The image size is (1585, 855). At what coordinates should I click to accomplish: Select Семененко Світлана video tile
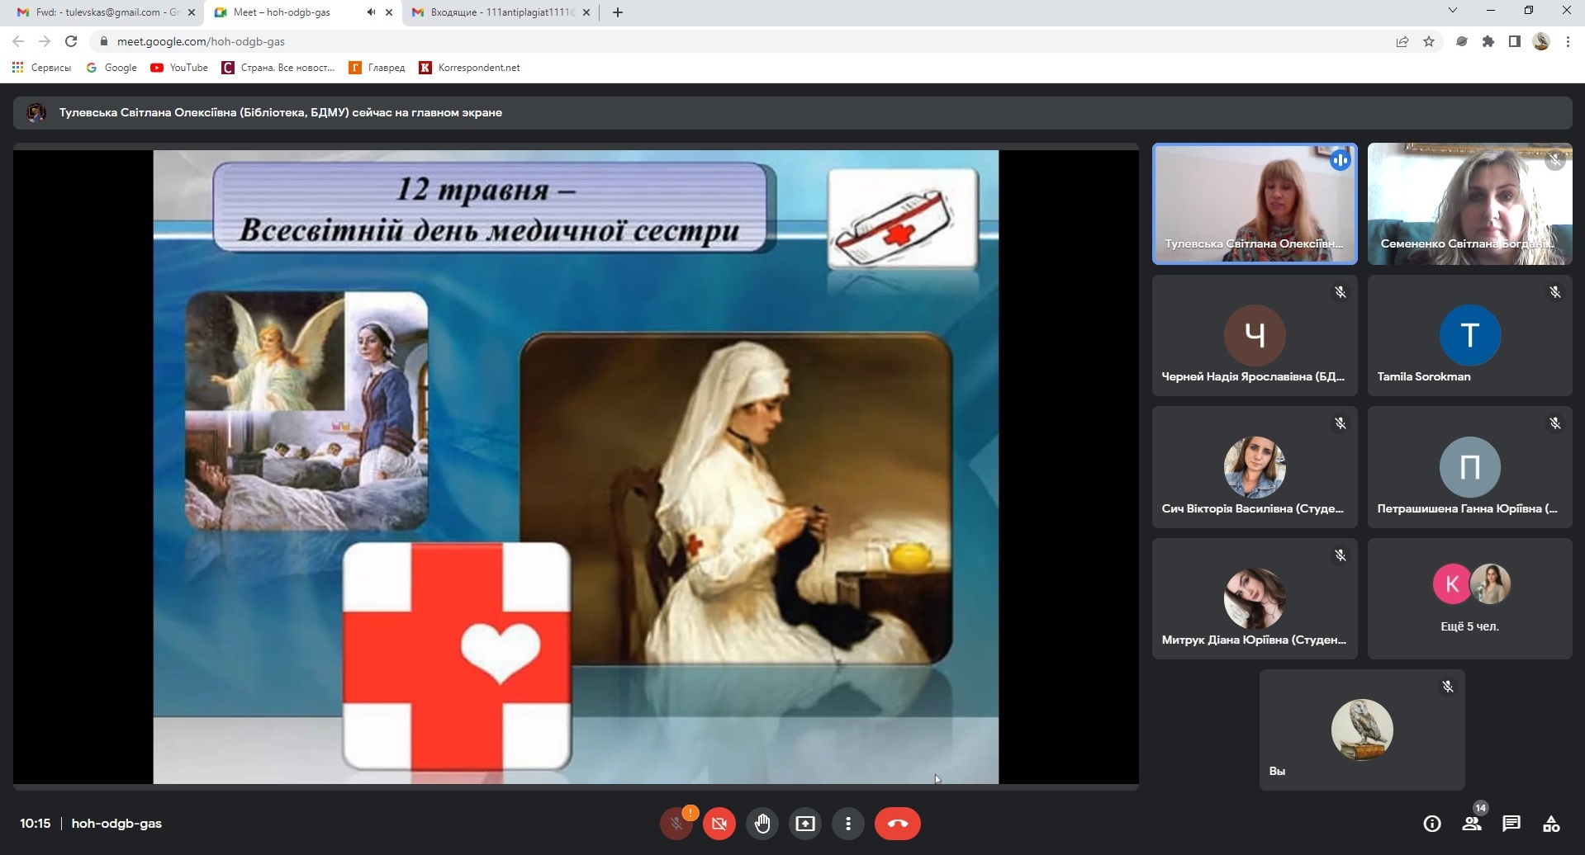tap(1470, 204)
